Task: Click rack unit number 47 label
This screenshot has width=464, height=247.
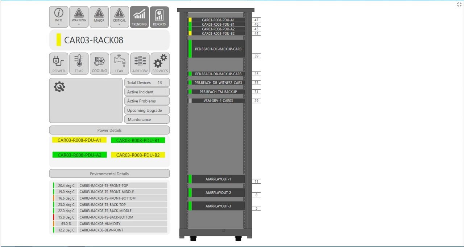Action: pyautogui.click(x=256, y=20)
